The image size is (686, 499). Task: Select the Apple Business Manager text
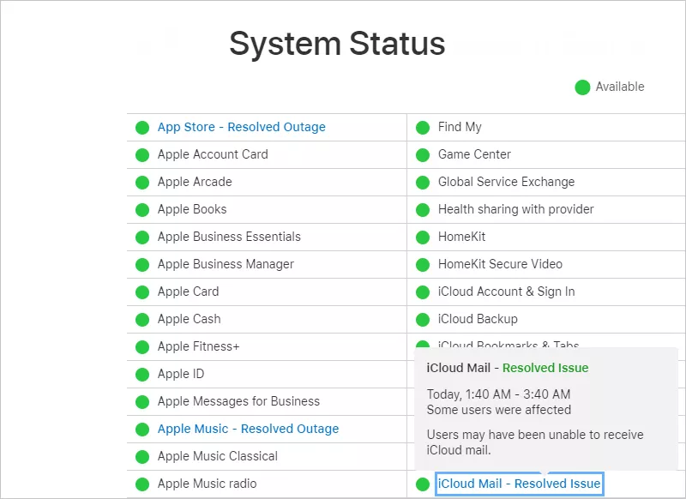click(x=226, y=264)
